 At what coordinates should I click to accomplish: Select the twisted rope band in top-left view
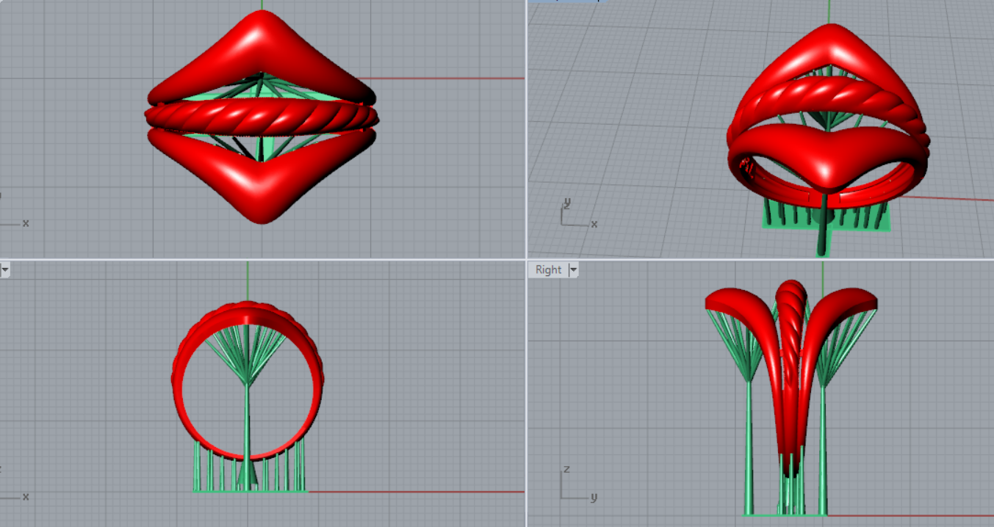coord(261,118)
